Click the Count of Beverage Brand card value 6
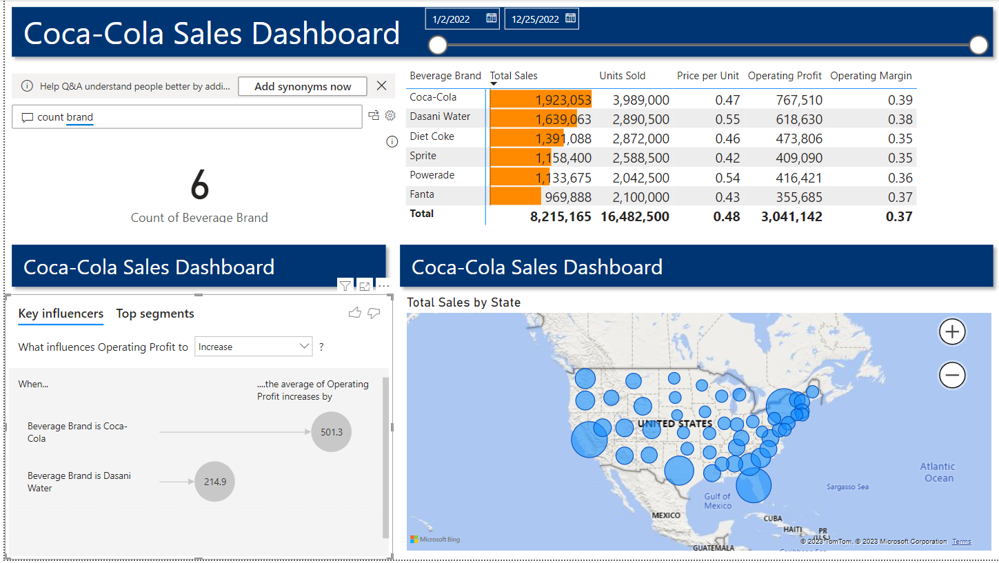Screen dimensions: 999x563 click(x=200, y=185)
